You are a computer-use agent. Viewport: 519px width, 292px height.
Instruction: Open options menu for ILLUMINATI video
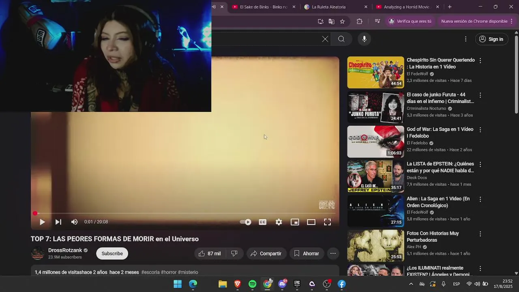[x=480, y=268]
